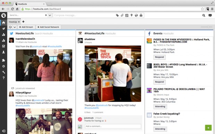Open the scheduling calendar icon
The width and height of the screenshot is (215, 134).
[127, 15]
